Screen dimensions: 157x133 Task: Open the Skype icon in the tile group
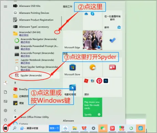pos(92,14)
